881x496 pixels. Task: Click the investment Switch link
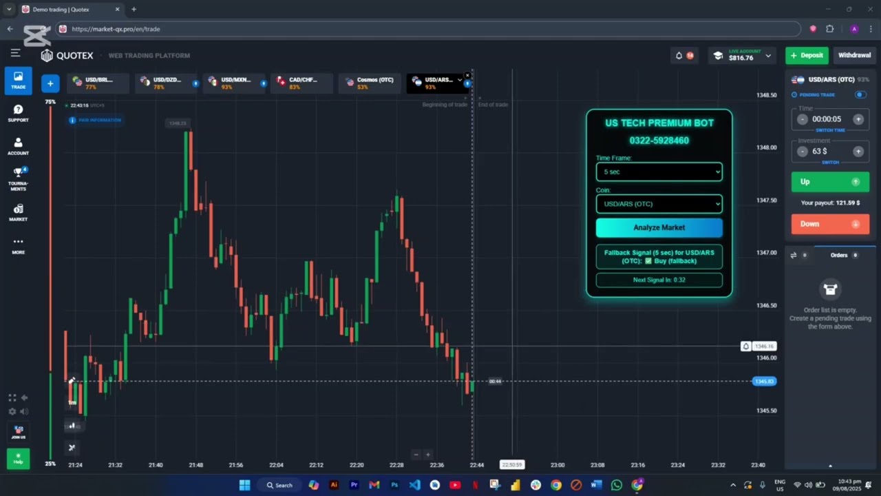pos(830,162)
